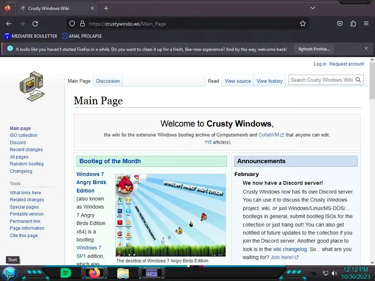Image resolution: width=375 pixels, height=281 pixels.
Task: Click the site security padlock icon
Action: [82, 24]
